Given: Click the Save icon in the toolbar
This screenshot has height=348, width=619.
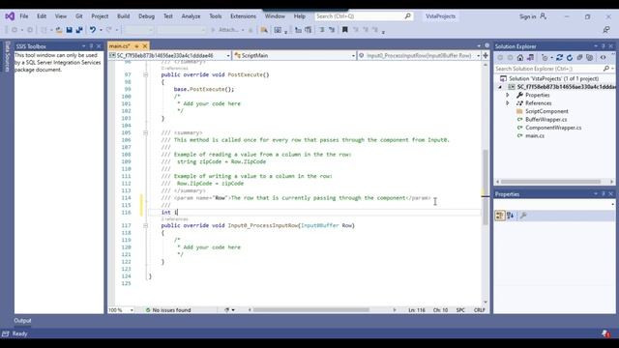Looking at the screenshot, I should click(69, 30).
